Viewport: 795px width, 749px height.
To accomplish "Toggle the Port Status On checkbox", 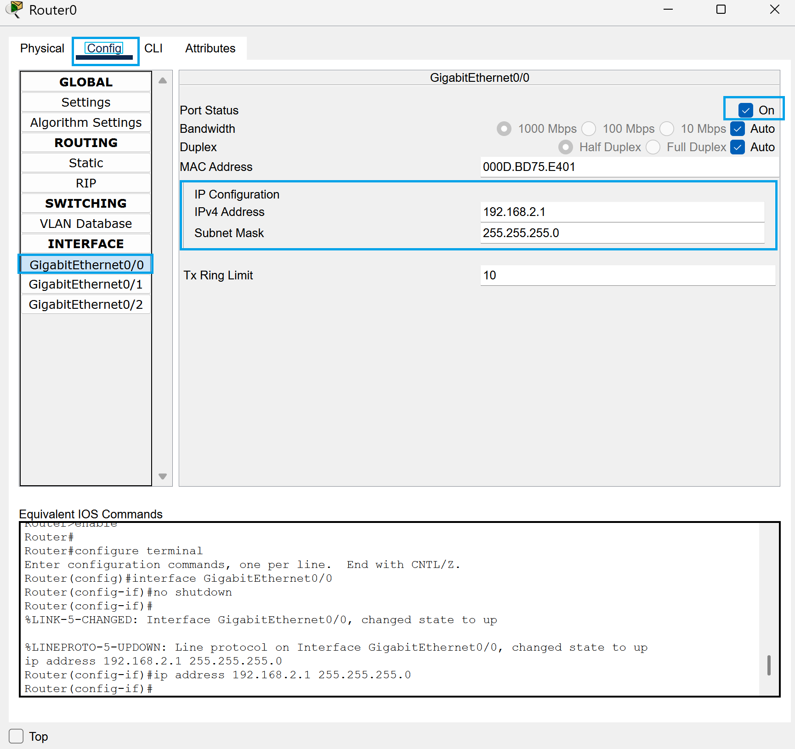I will pos(746,110).
